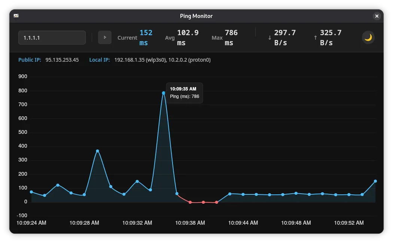
Task: Click the host address field showing 1.1.1.1
Action: tap(52, 38)
